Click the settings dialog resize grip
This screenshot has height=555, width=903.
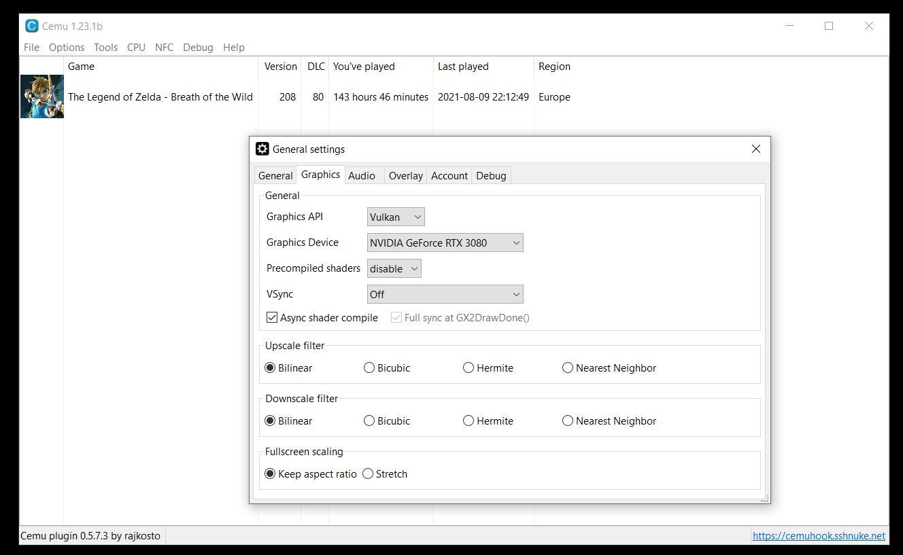point(766,499)
